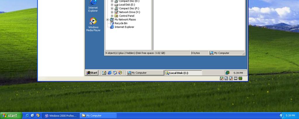This screenshot has height=119, width=299.
Task: Click leftmost disk device icon with red X
Action: [x=222, y=78]
